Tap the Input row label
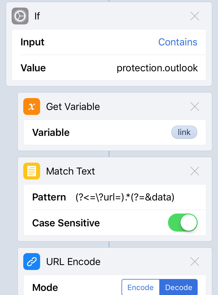Image resolution: width=218 pixels, height=295 pixels. [33, 42]
